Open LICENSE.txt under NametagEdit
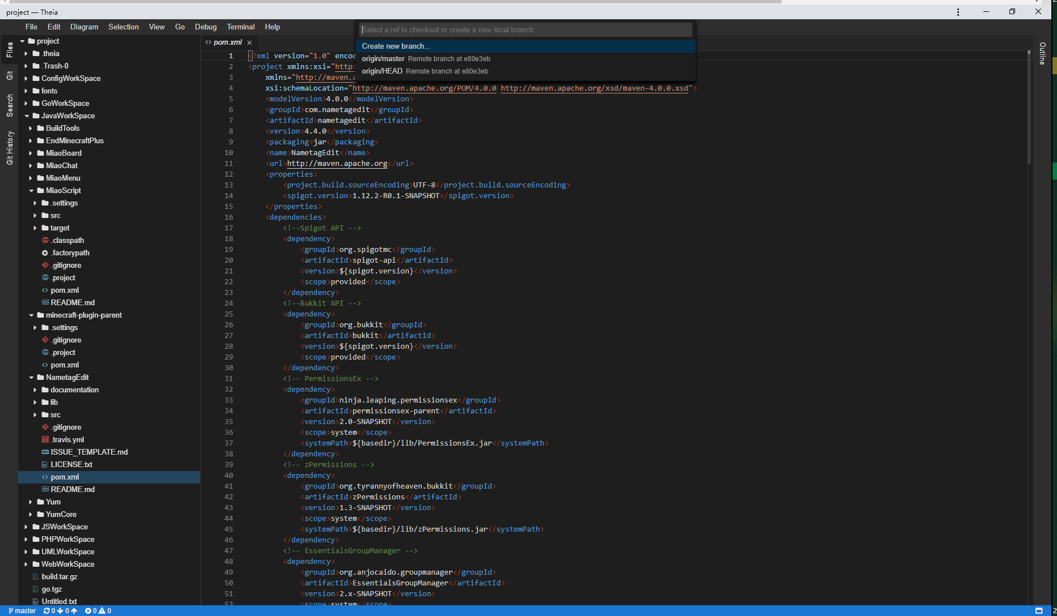Screen dimensions: 1057x616 [x=73, y=464]
